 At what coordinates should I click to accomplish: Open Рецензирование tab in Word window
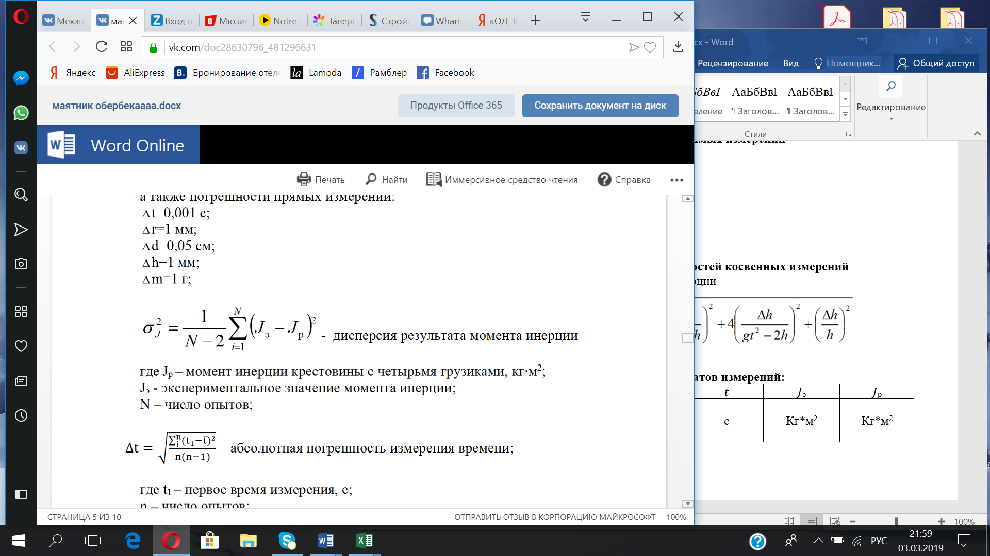(733, 63)
